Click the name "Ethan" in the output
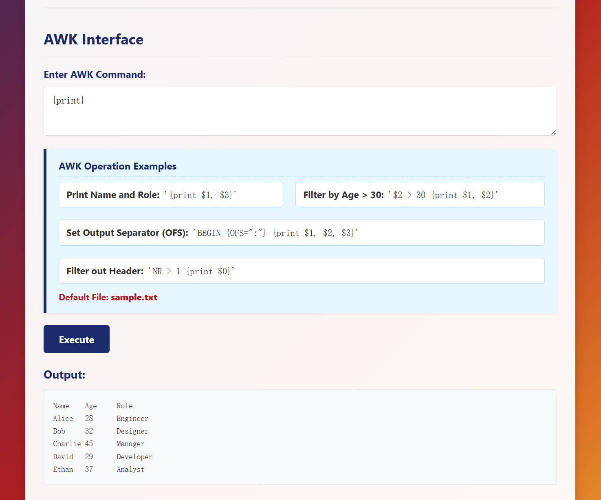 [63, 469]
